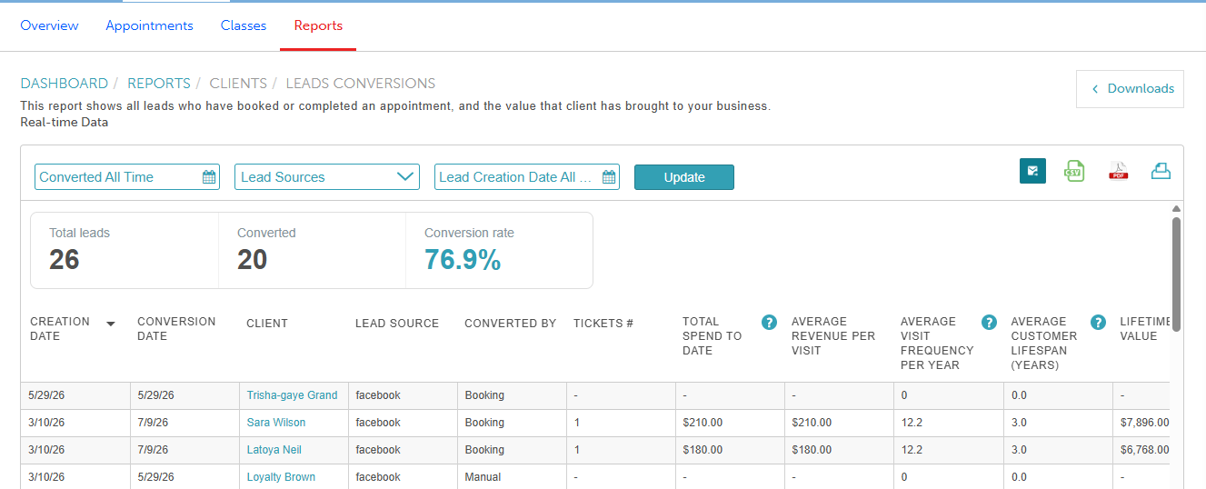Click total spend $210.00 in Sara Wilson row

point(703,423)
